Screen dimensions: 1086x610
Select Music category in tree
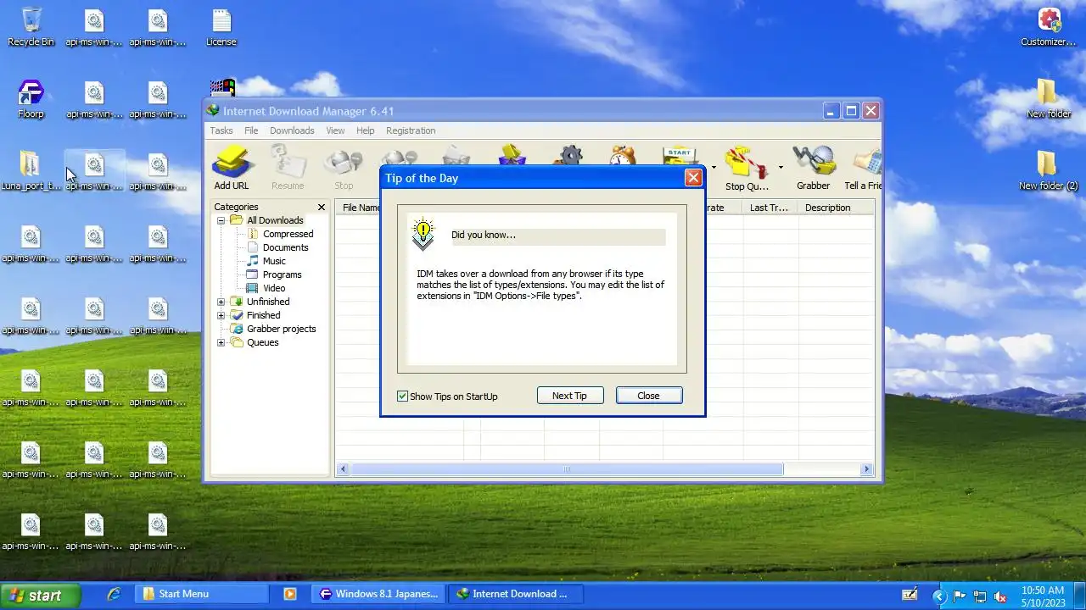click(x=274, y=261)
